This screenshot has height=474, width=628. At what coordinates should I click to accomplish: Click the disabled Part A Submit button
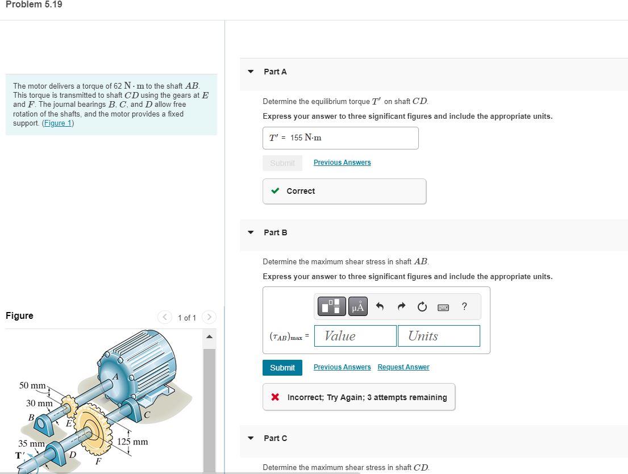[282, 163]
